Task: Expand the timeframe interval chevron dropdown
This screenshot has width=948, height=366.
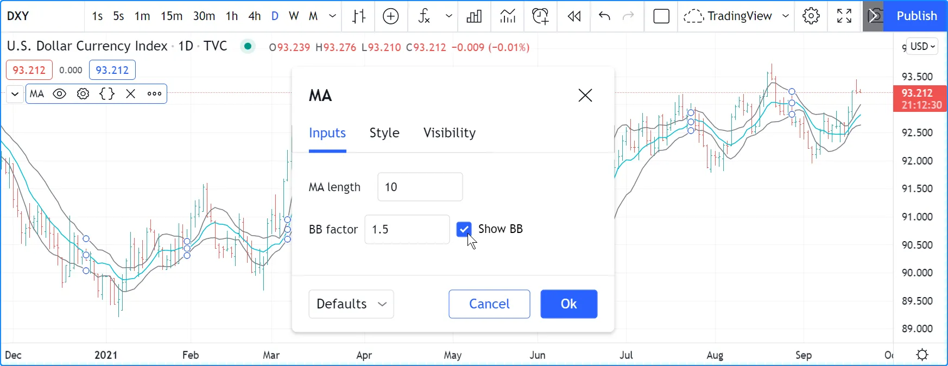Action: [x=333, y=16]
